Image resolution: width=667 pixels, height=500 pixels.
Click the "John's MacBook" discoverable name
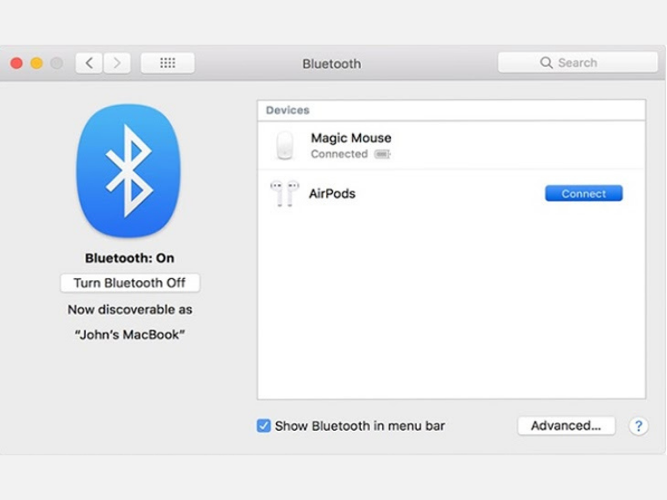pyautogui.click(x=130, y=335)
